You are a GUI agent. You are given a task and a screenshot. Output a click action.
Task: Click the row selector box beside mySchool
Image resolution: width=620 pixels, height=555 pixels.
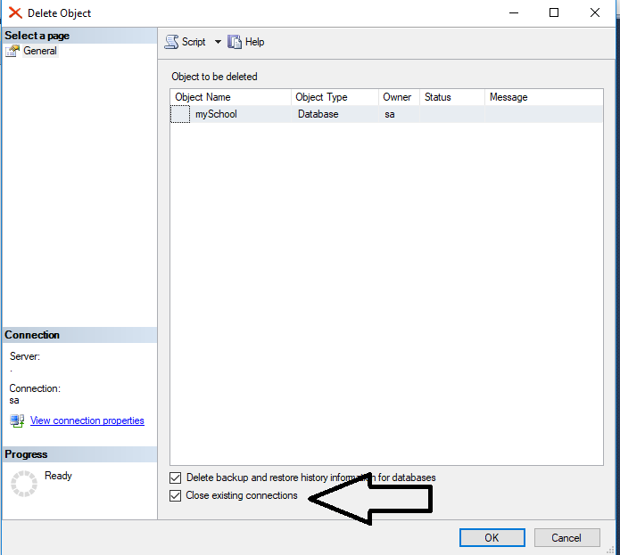click(x=180, y=114)
